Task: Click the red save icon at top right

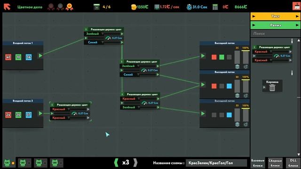Action: coord(296,6)
